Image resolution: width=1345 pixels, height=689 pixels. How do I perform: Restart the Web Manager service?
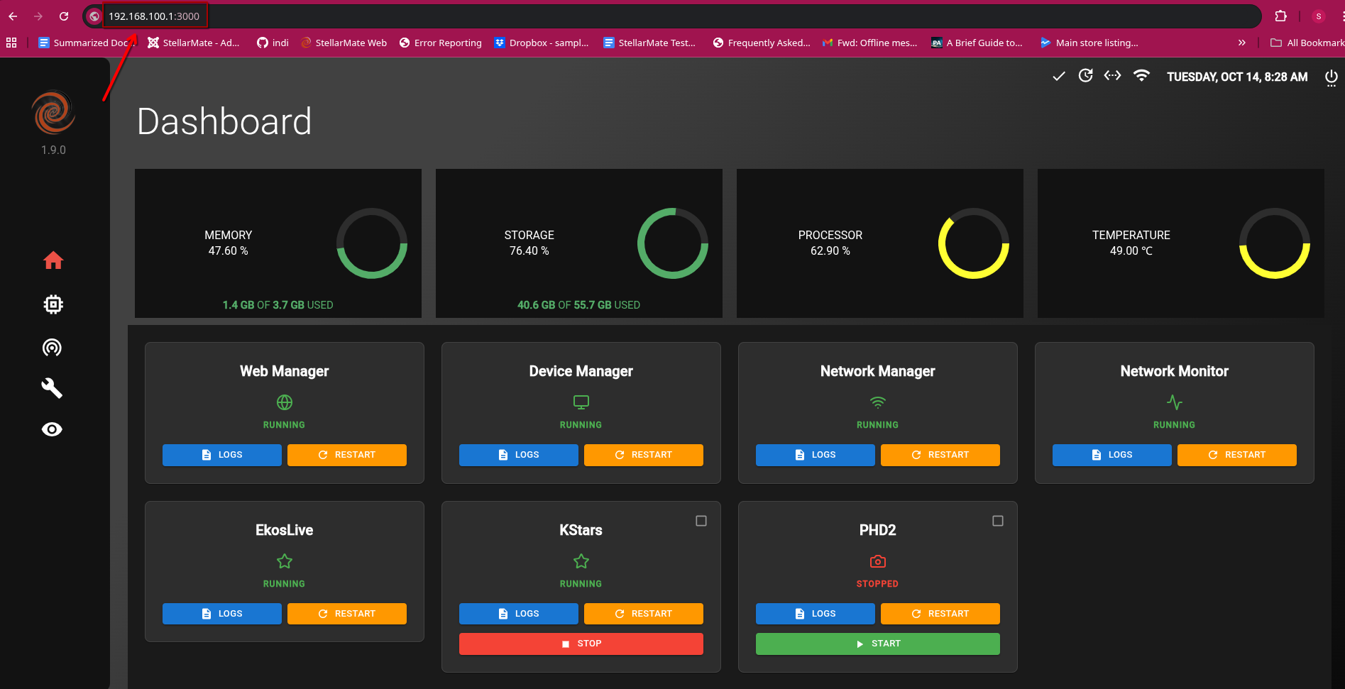pos(346,455)
